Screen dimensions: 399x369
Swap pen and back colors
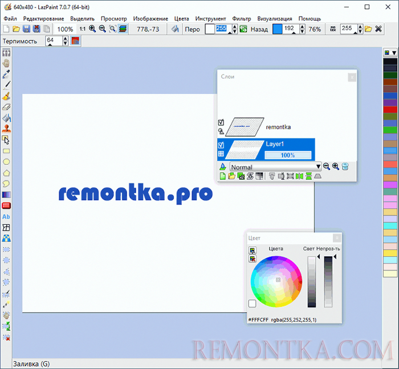coord(243,29)
